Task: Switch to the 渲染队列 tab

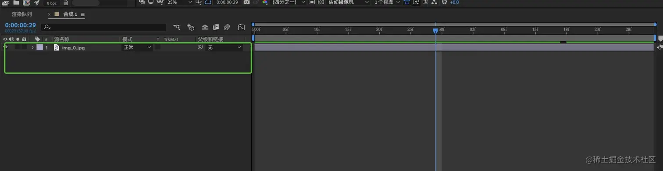Action: (x=22, y=14)
